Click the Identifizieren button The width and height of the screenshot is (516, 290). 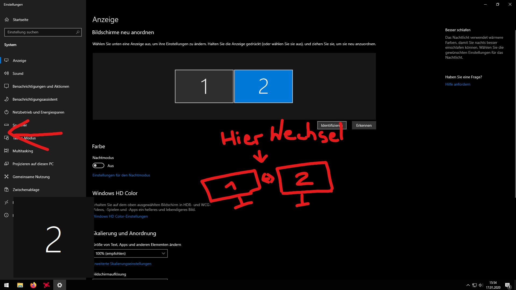(x=332, y=125)
